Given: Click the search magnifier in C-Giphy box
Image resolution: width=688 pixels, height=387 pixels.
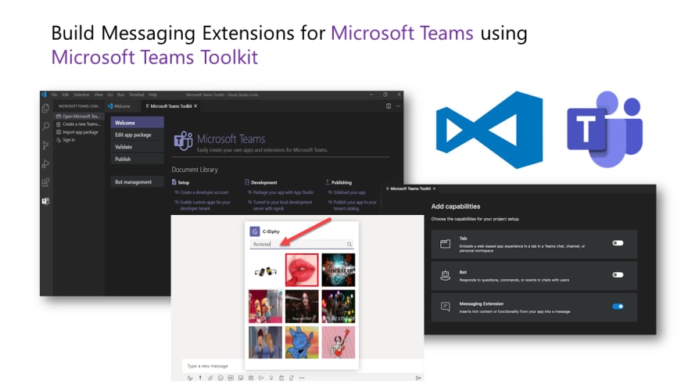Looking at the screenshot, I should pyautogui.click(x=349, y=245).
